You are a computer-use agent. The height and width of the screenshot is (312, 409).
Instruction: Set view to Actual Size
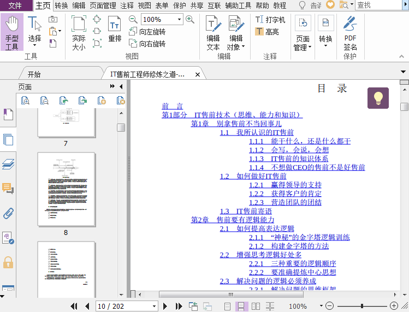coord(79,32)
